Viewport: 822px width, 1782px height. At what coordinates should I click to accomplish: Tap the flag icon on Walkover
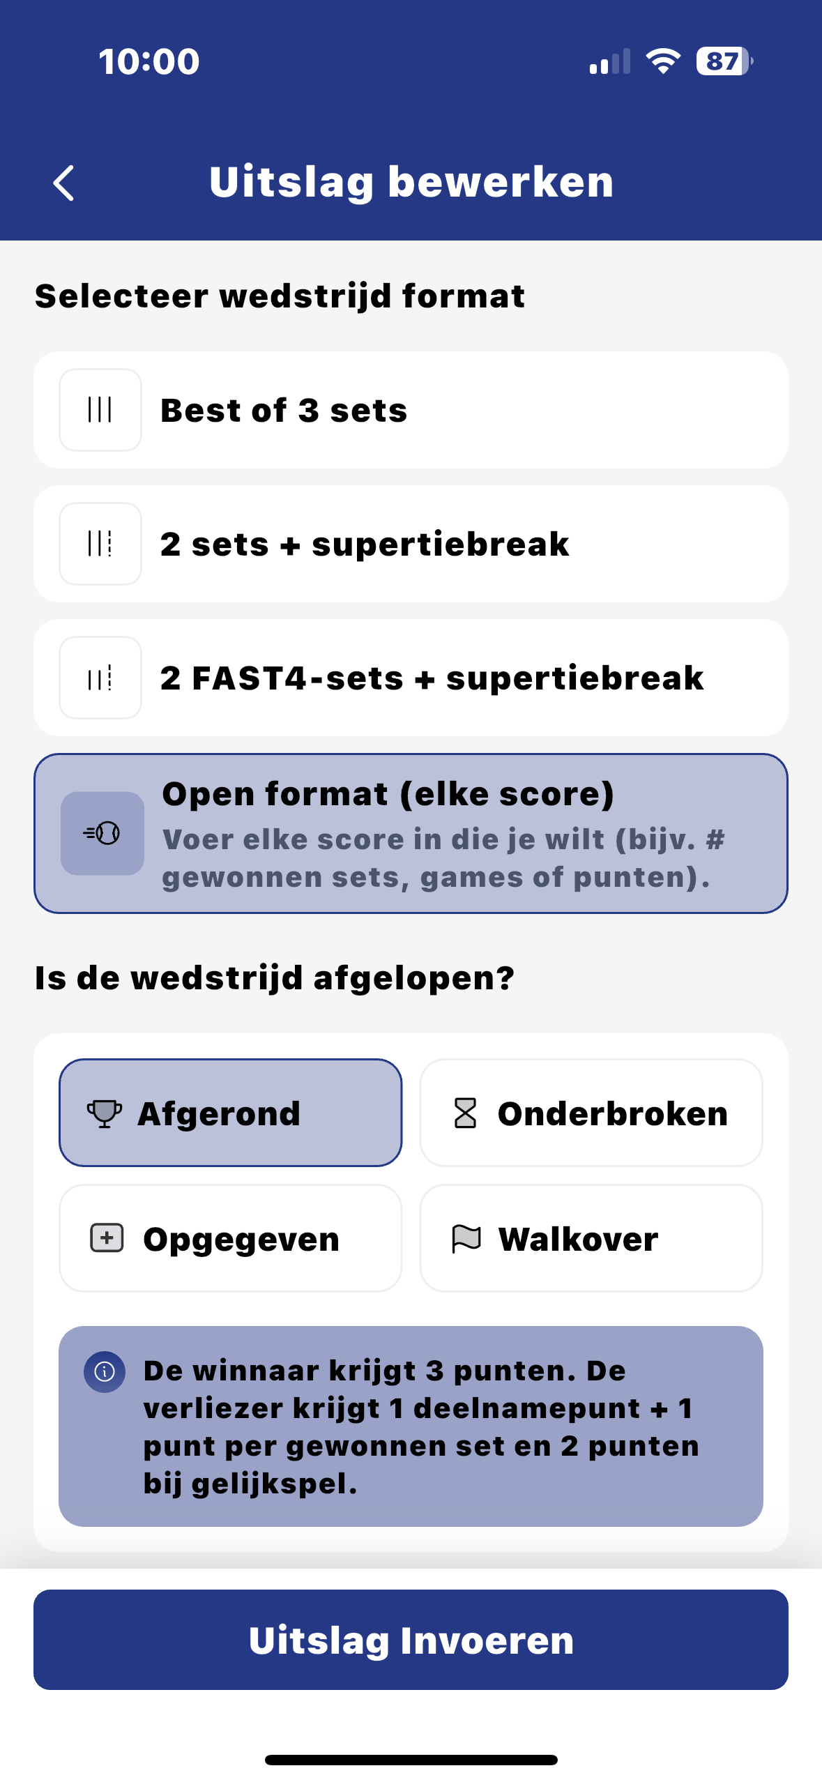click(x=466, y=1239)
